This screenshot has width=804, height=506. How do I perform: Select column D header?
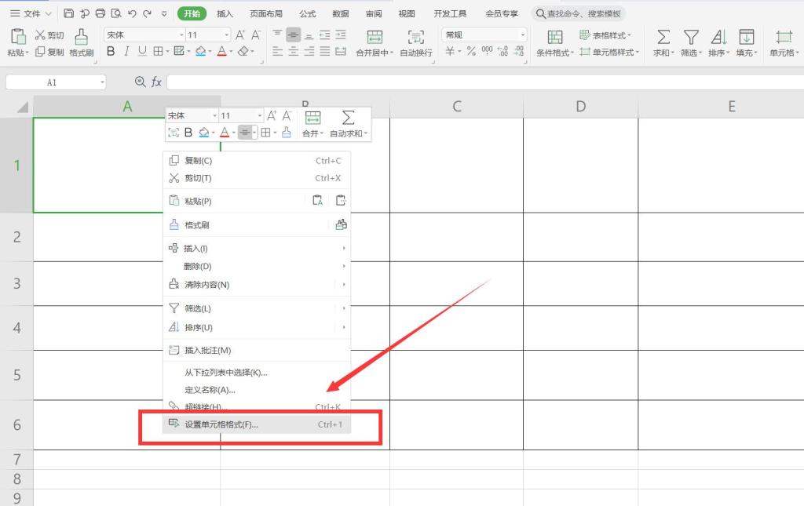580,107
